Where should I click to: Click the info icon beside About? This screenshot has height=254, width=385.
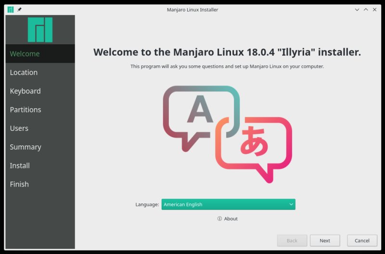[x=219, y=218]
